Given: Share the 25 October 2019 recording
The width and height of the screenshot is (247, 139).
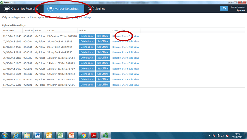Looking at the screenshot, I should (x=125, y=36).
